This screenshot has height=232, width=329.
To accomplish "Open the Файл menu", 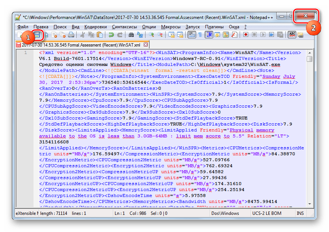I will [23, 27].
